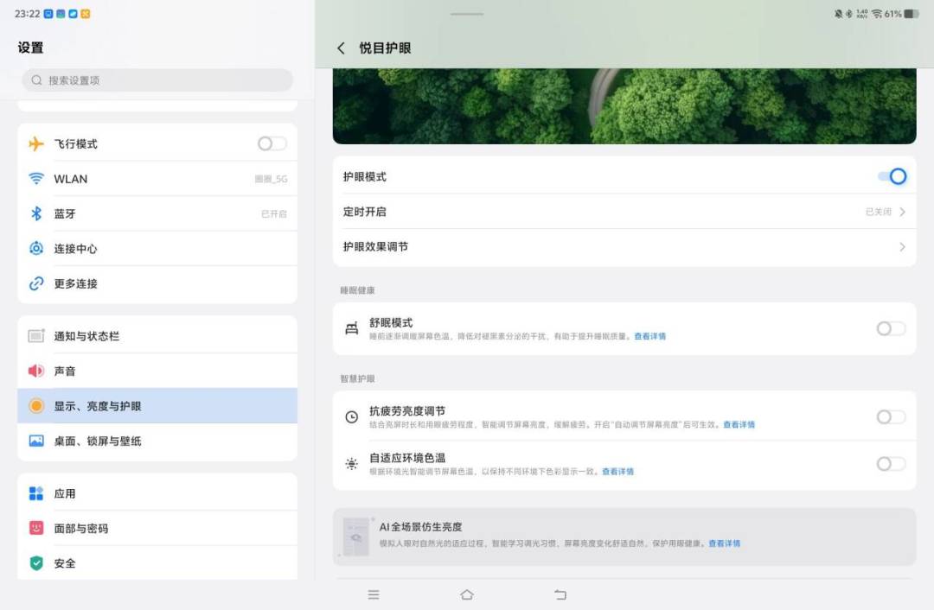Turn off the 护眼模式 switch
The image size is (934, 610).
point(892,177)
